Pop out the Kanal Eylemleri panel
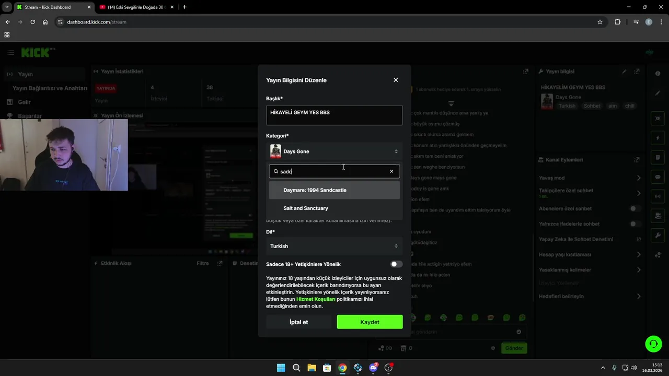 637,160
